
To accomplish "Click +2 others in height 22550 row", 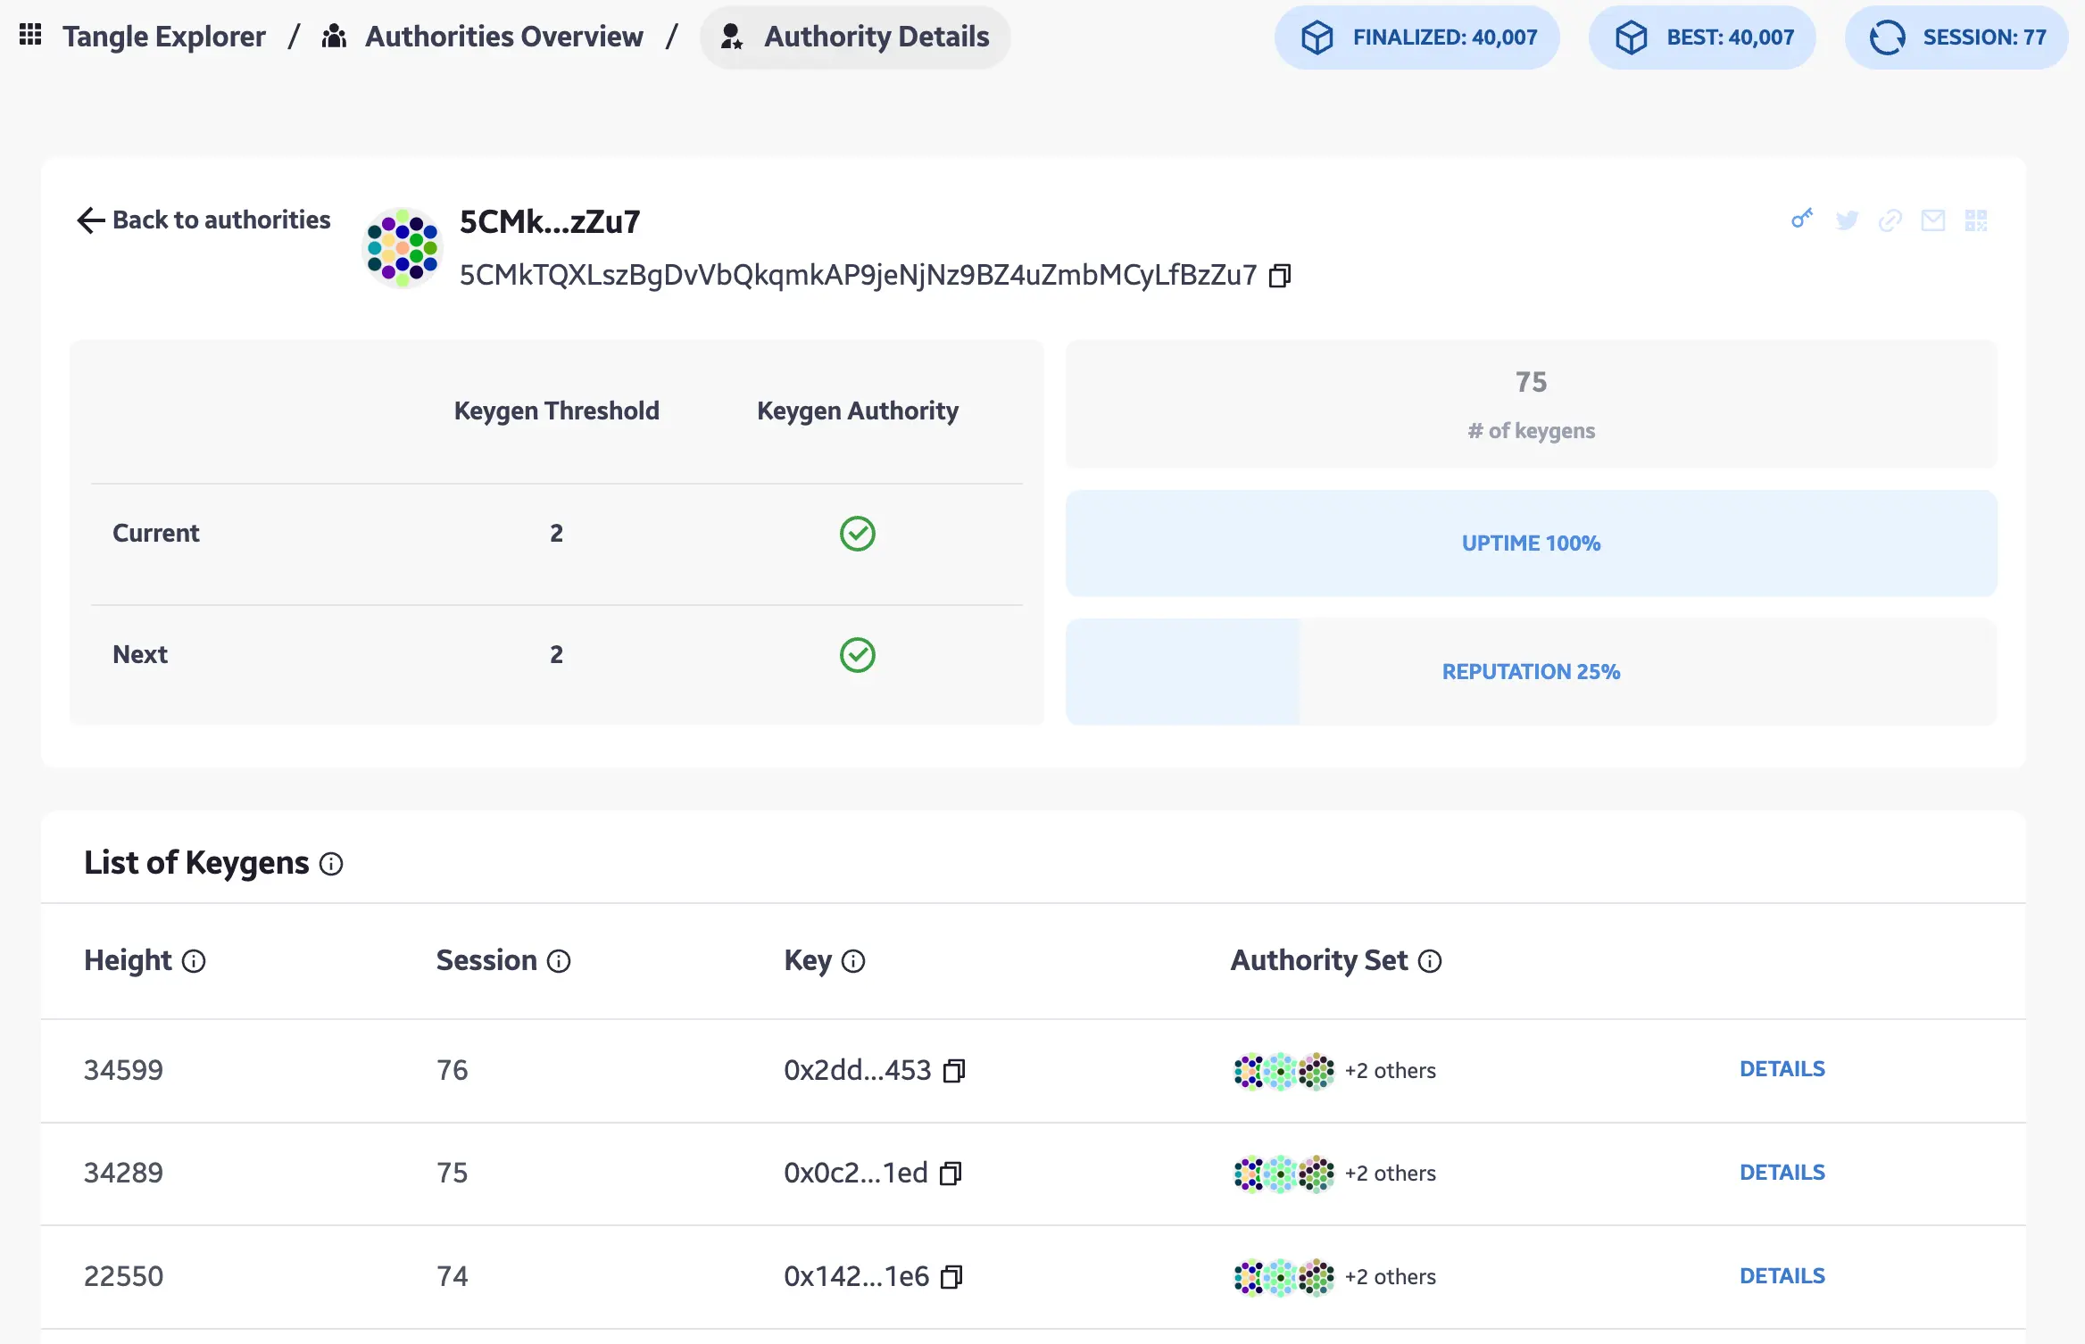I will 1391,1277.
